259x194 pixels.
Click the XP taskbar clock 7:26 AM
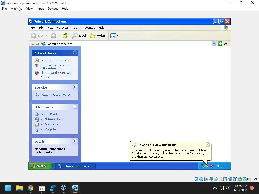[221, 166]
